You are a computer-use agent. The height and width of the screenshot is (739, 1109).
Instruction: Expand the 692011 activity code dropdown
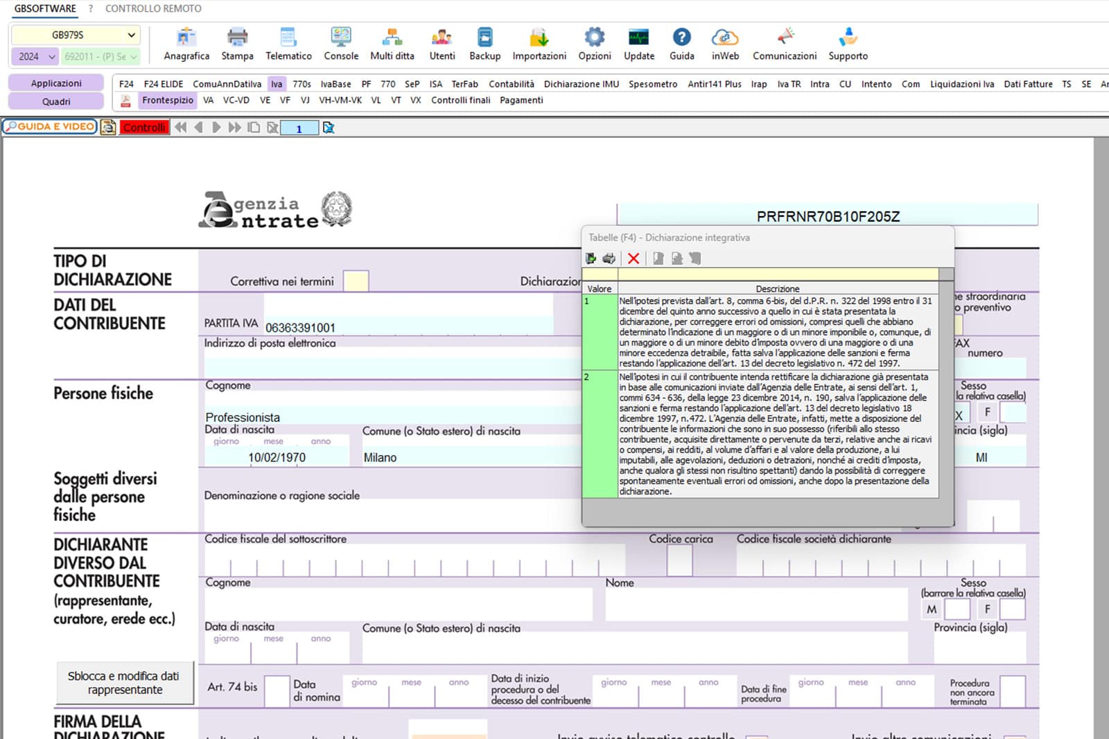[x=101, y=57]
